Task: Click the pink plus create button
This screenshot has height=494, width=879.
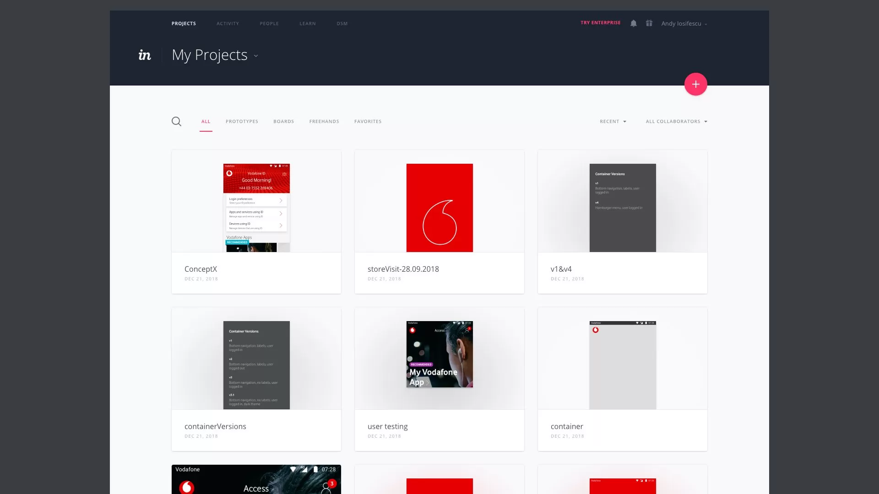Action: tap(695, 84)
